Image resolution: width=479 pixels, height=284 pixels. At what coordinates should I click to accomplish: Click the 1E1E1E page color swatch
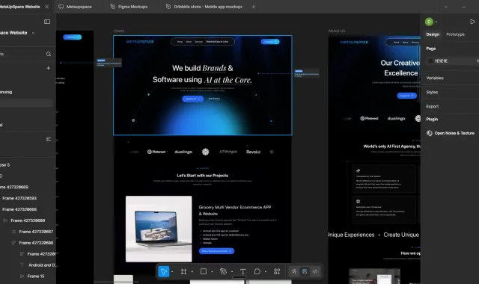pyautogui.click(x=430, y=61)
